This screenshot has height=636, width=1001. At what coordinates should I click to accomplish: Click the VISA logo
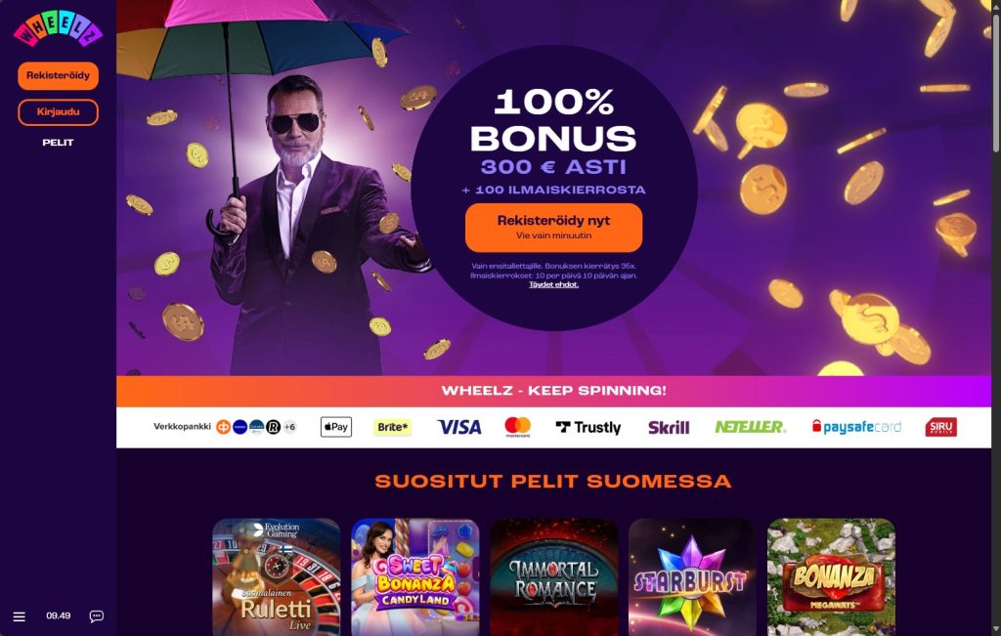tap(459, 427)
